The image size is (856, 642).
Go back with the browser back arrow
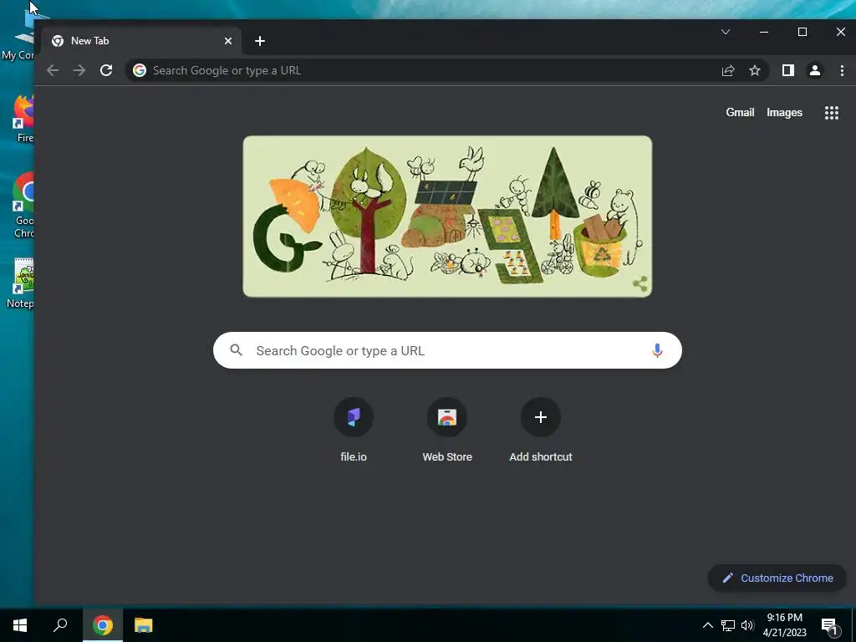coord(53,70)
